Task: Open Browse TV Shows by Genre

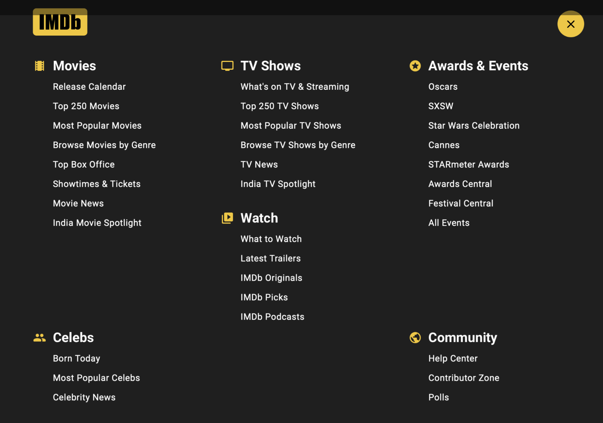Action: tap(298, 145)
